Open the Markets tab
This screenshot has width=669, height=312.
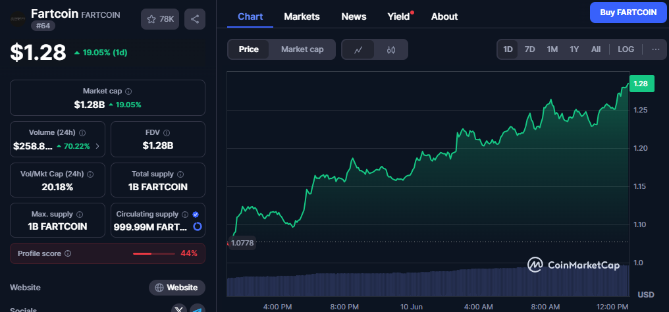[302, 16]
